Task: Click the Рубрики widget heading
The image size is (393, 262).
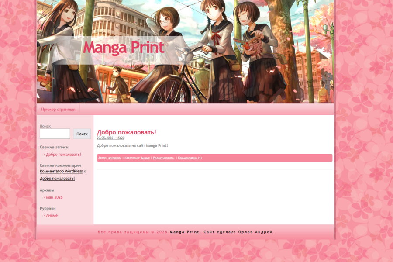Action: [48, 208]
